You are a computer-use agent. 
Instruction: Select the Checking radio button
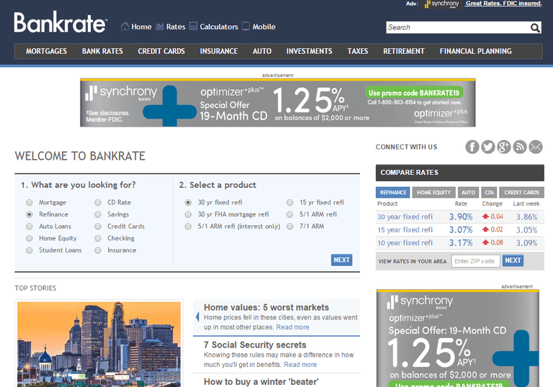98,238
